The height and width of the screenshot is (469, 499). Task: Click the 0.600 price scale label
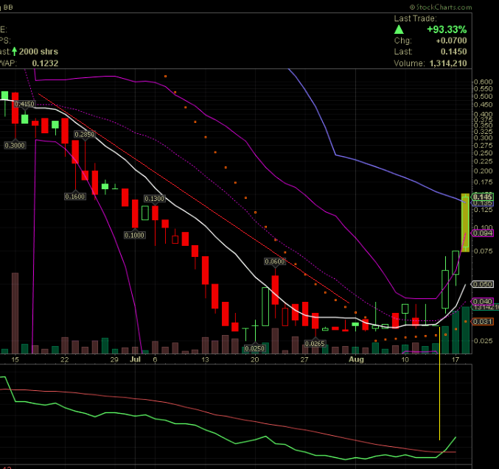click(x=483, y=82)
